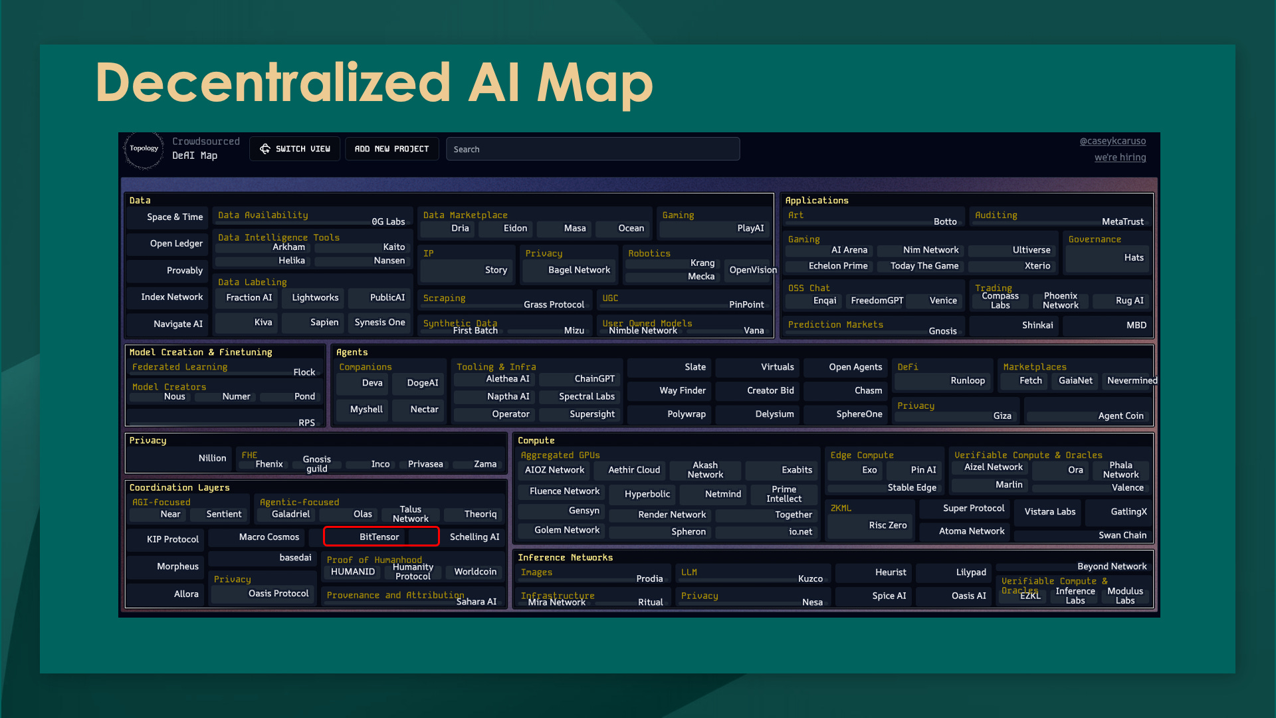Screen dimensions: 1276x718
Task: Open the @caseykcaruso link
Action: click(x=1112, y=141)
